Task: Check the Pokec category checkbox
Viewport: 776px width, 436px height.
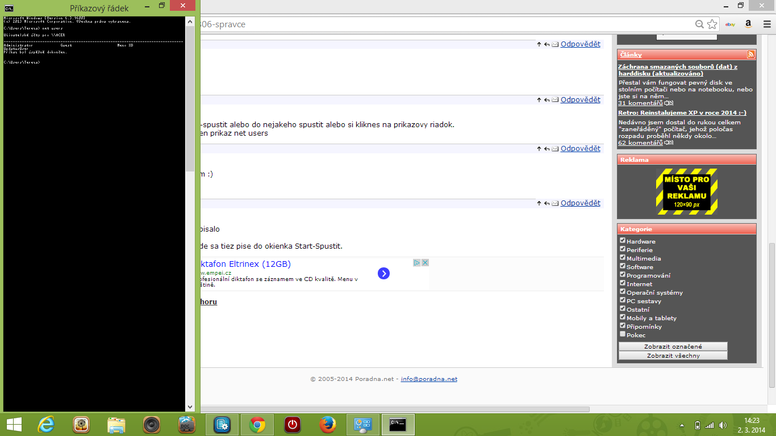Action: 623,334
